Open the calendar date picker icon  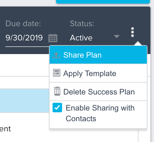[x=53, y=38]
